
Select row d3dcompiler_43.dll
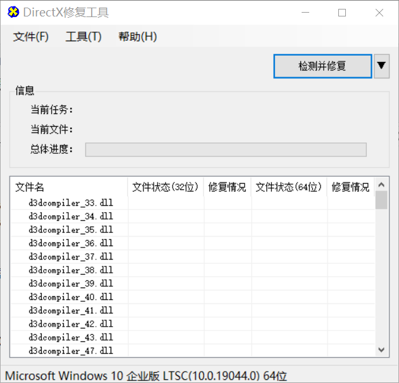(x=193, y=337)
